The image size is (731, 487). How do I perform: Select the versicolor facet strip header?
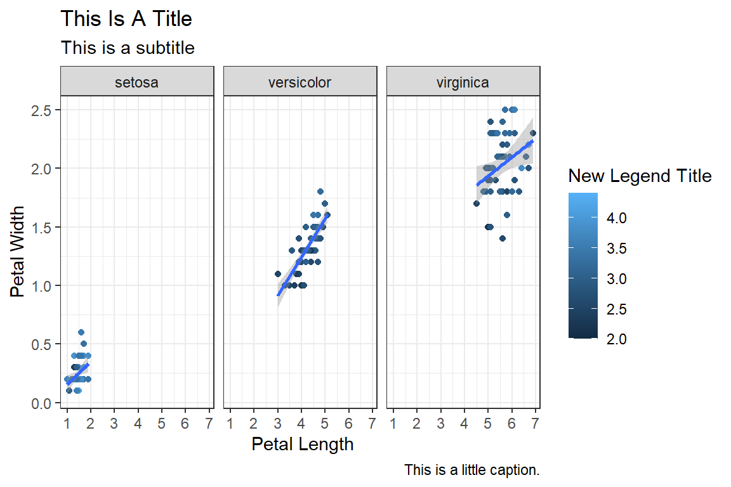click(300, 82)
